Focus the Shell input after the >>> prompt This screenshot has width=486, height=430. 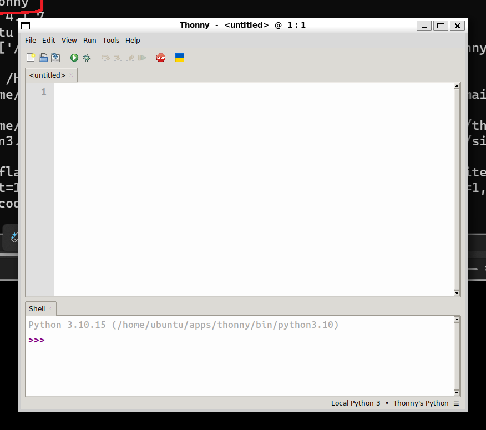248,340
